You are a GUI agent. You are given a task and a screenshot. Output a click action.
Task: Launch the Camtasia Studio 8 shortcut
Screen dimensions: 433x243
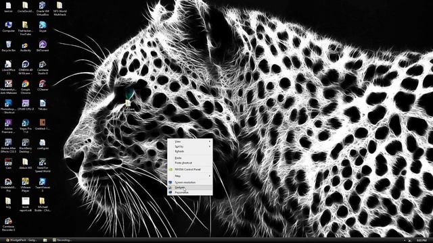tap(43, 67)
